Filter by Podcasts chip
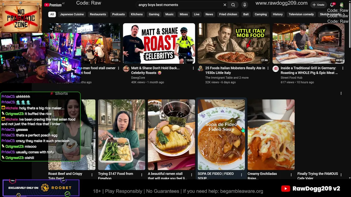Image resolution: width=351 pixels, height=197 pixels. click(118, 14)
